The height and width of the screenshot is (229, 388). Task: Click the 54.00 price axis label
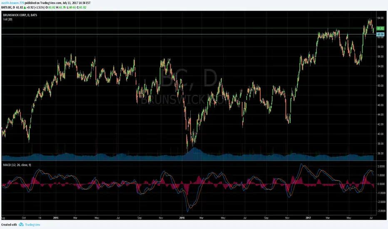point(381,66)
